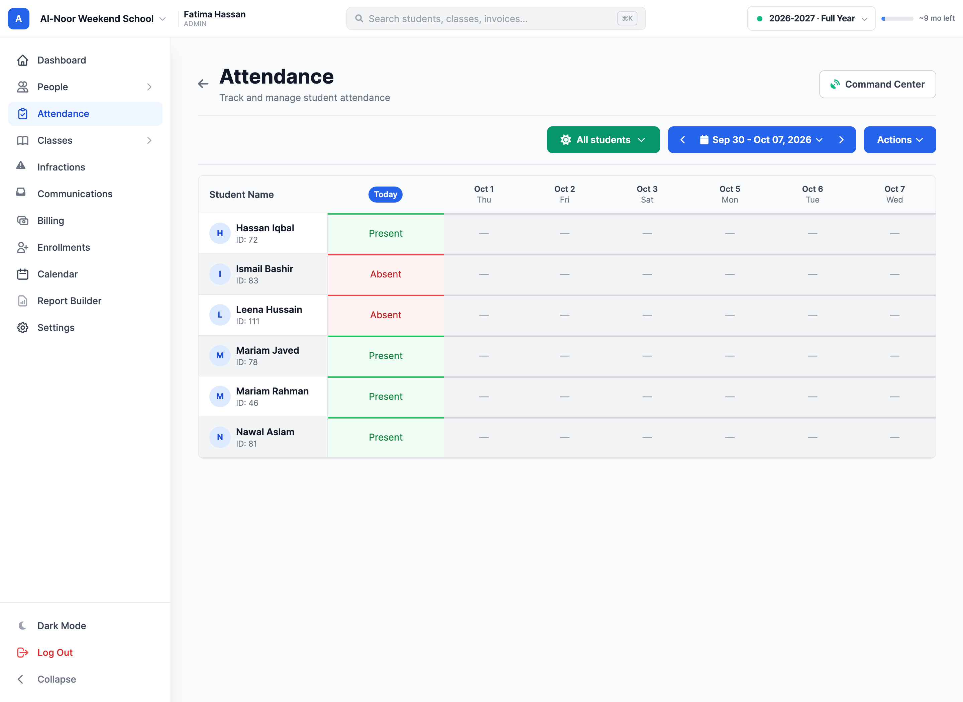Image resolution: width=963 pixels, height=702 pixels.
Task: Click Leena Hussain's 'L' avatar
Action: point(220,315)
